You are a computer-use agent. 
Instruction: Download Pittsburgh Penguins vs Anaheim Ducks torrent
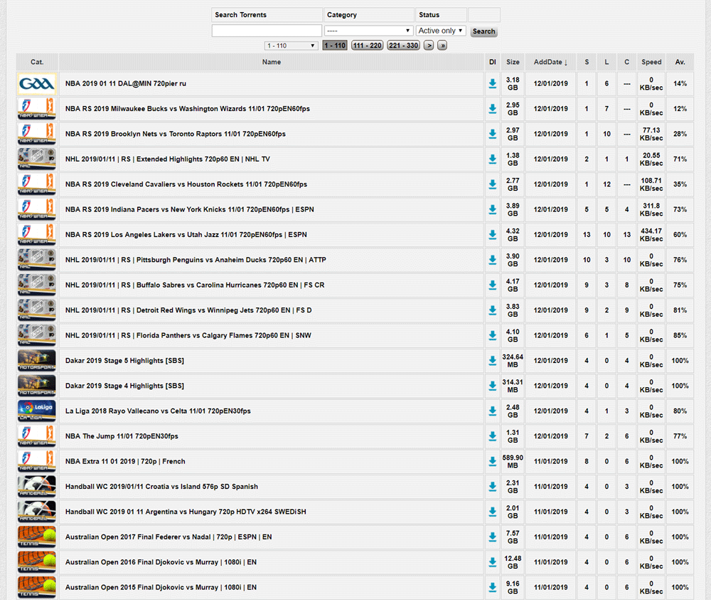(x=492, y=260)
